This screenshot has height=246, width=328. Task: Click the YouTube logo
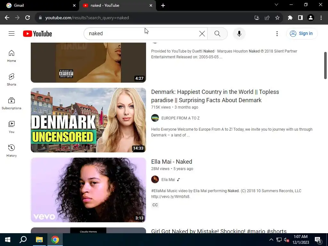click(37, 34)
